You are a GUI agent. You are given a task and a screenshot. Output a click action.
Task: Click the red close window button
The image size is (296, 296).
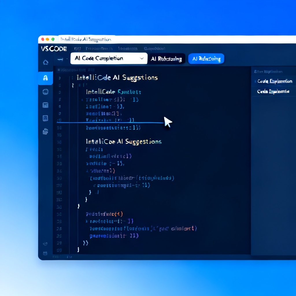43,39
